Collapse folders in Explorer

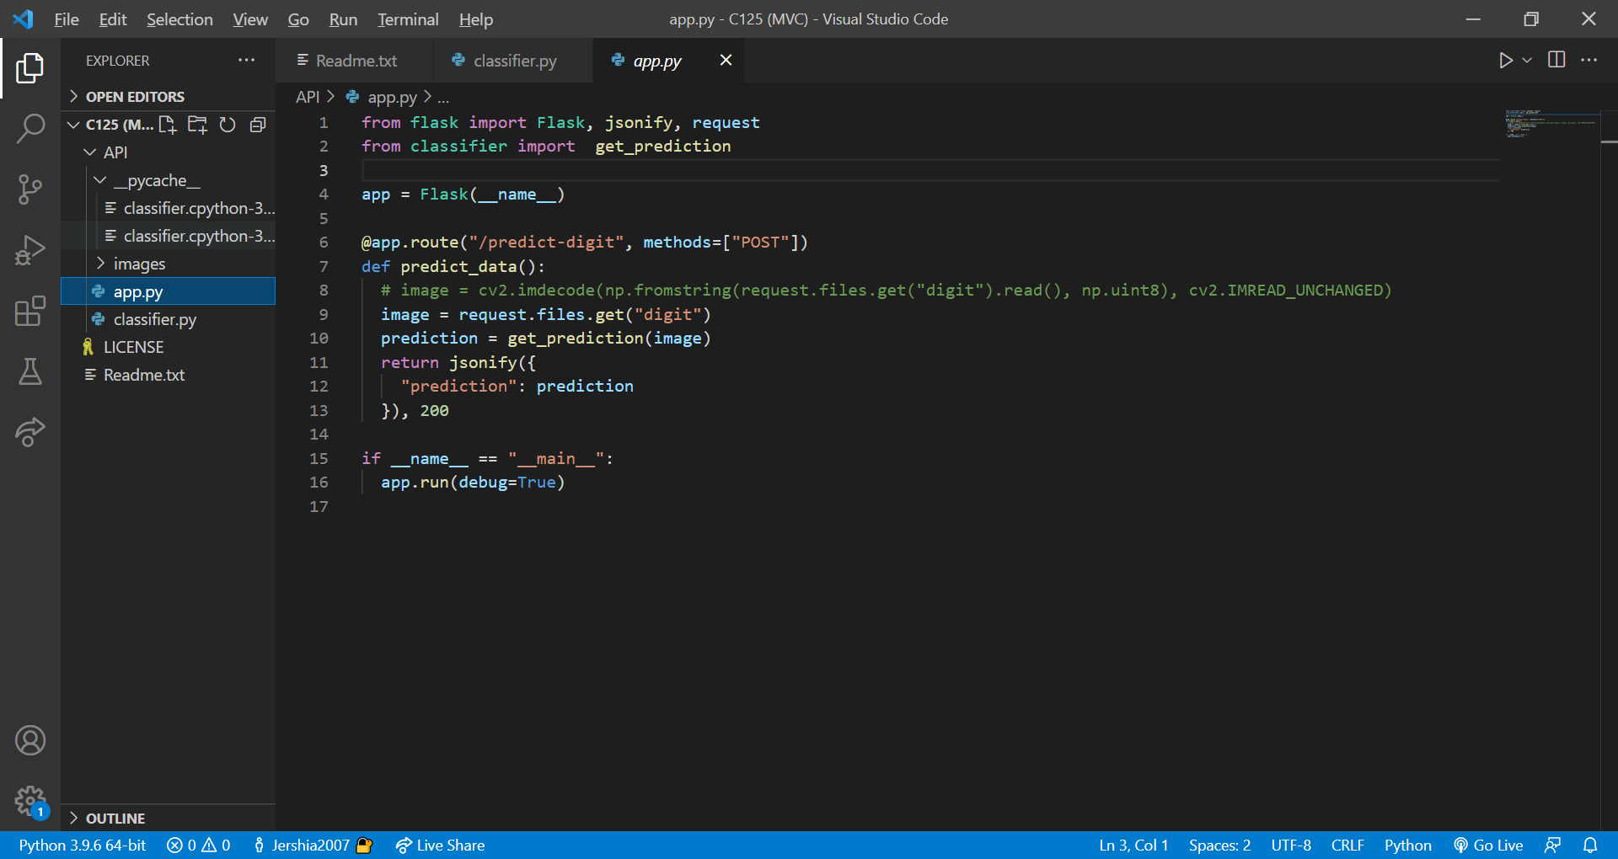coord(257,124)
